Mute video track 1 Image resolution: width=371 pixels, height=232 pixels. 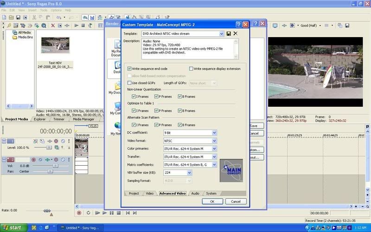(x=63, y=141)
